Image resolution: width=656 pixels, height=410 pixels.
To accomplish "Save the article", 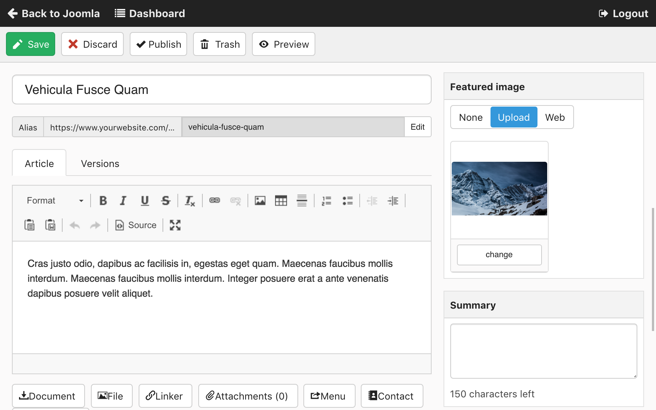I will (x=31, y=44).
